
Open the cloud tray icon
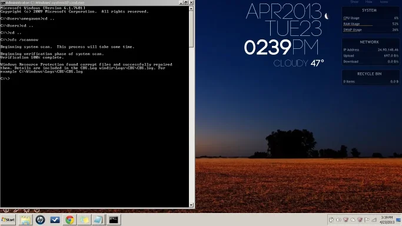[x=353, y=220]
